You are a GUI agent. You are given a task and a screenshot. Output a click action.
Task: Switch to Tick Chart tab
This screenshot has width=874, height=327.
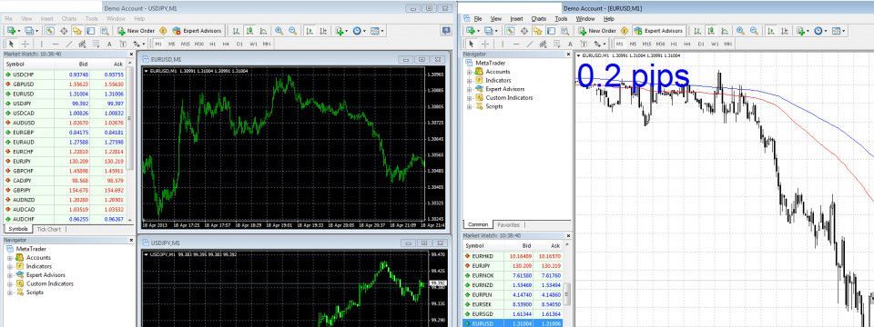49,229
